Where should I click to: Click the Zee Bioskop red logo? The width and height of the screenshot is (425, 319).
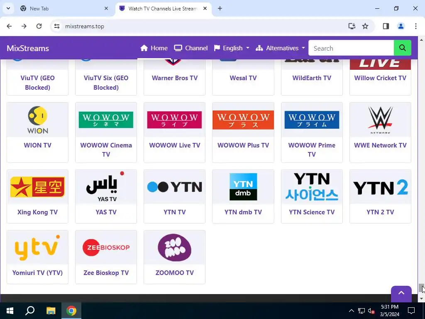pyautogui.click(x=106, y=248)
